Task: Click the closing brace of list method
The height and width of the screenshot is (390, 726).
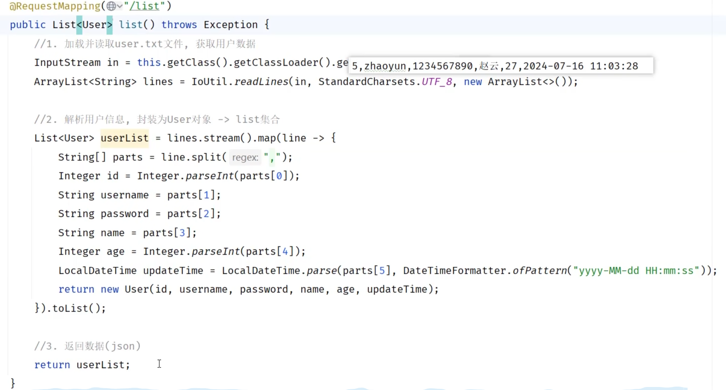Action: (x=13, y=383)
